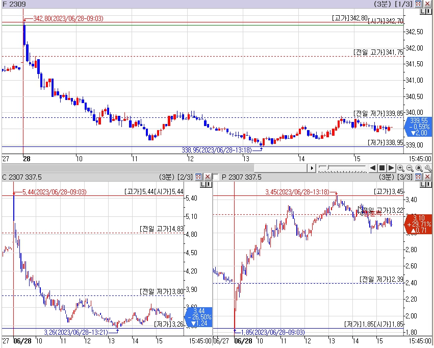
Task: Click the I button in F 2309 chart
Action: click(x=429, y=12)
